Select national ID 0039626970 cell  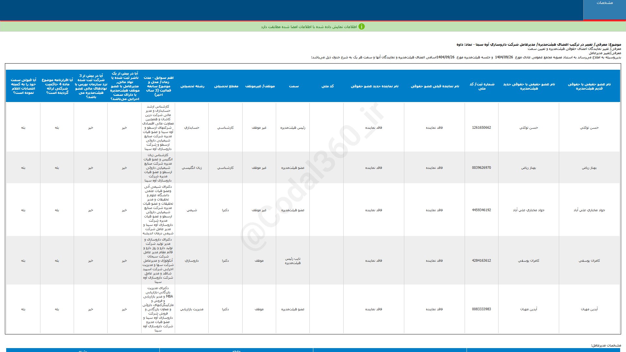tap(481, 168)
